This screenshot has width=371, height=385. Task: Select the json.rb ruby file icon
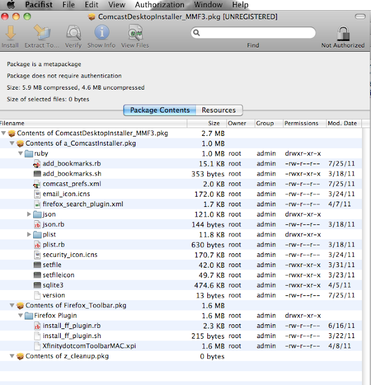click(x=37, y=224)
